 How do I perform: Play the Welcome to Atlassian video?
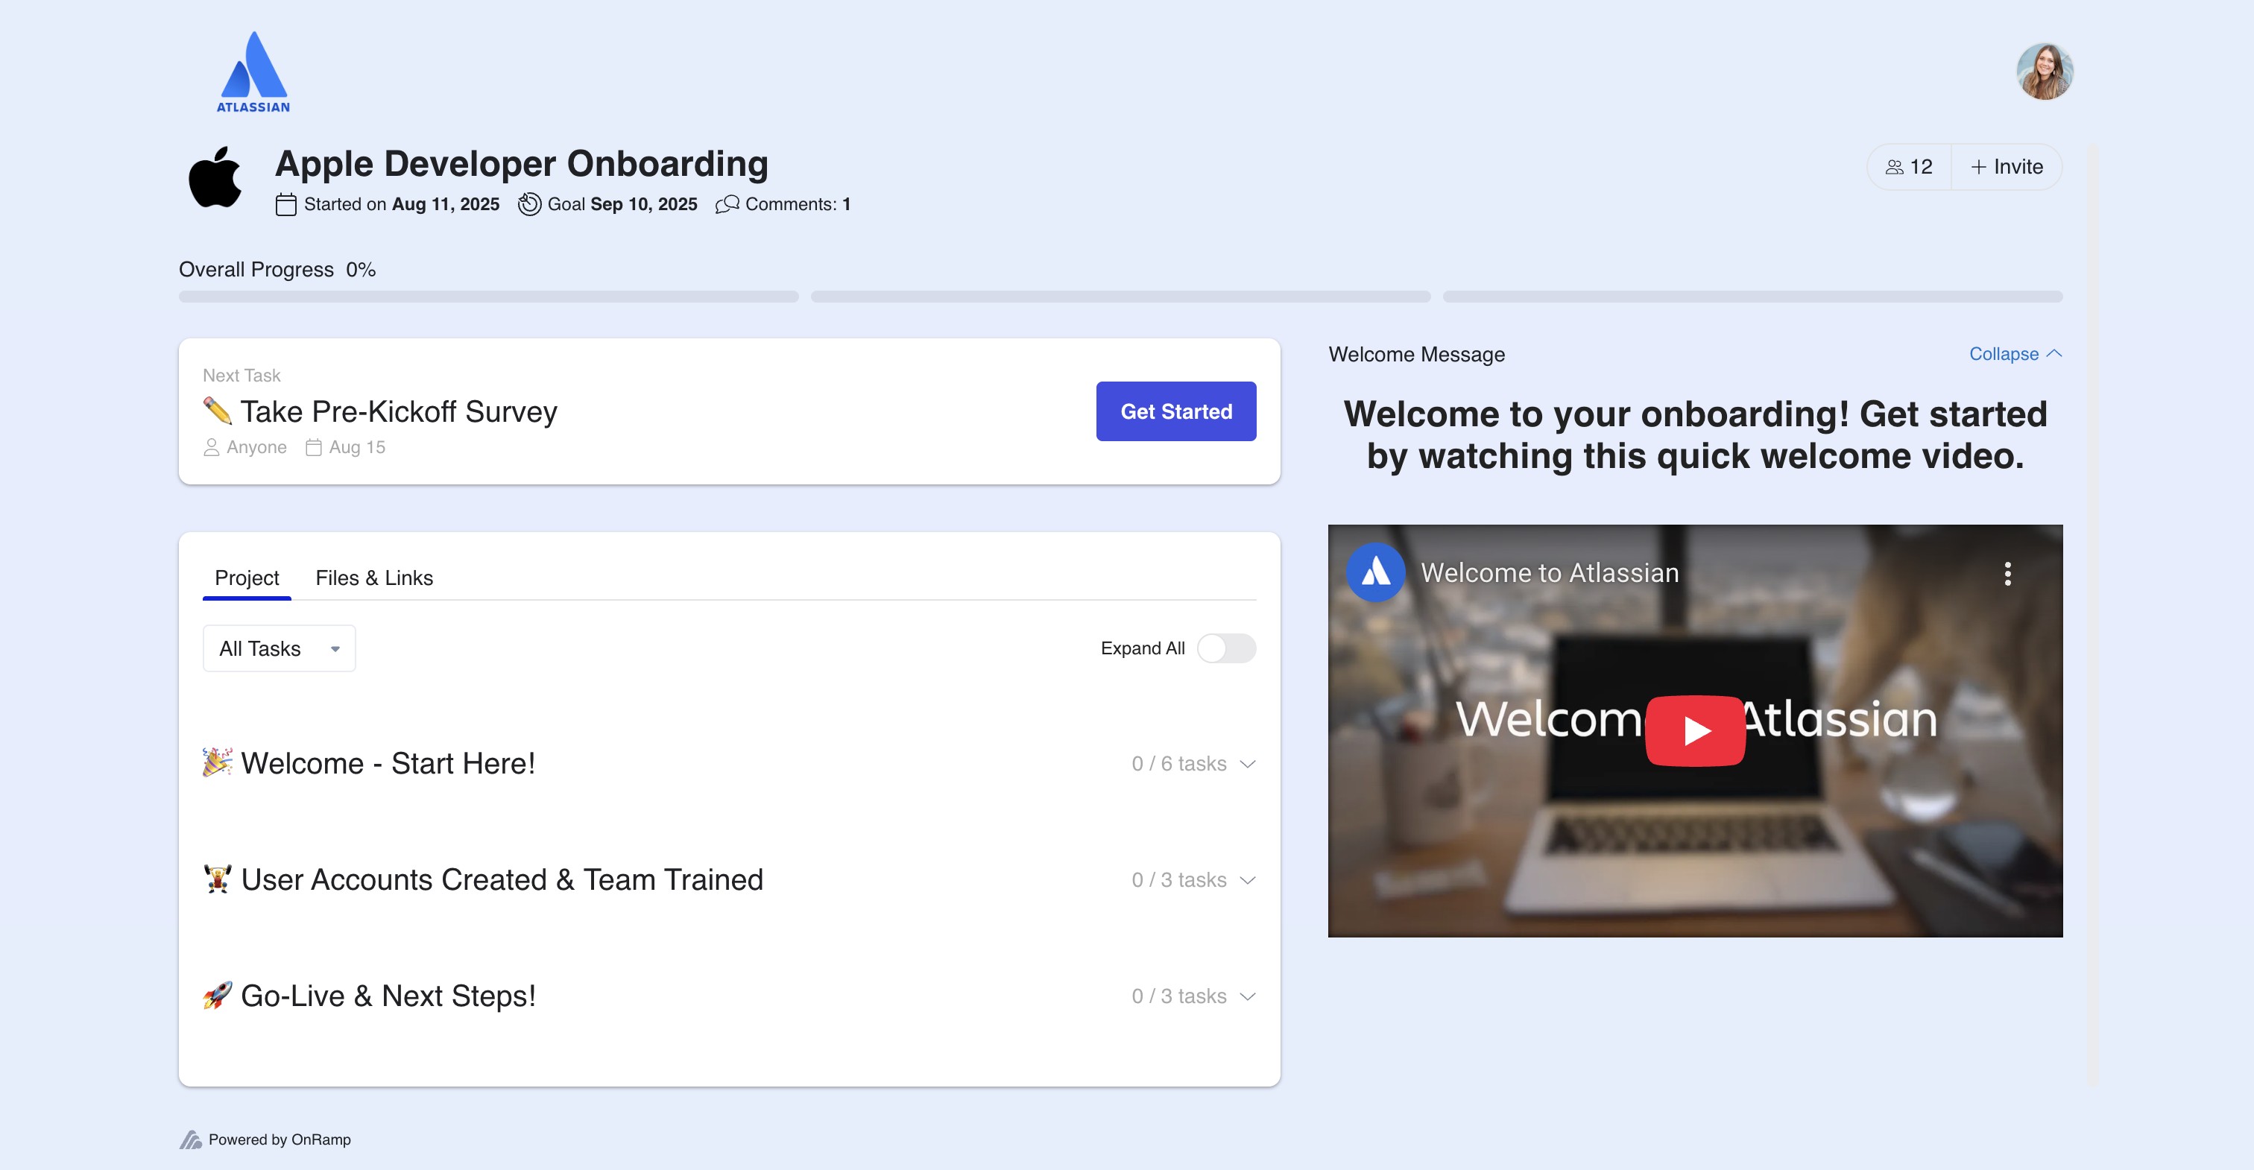(1695, 730)
